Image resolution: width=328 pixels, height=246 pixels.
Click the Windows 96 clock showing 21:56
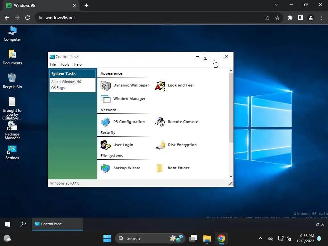pos(320,224)
